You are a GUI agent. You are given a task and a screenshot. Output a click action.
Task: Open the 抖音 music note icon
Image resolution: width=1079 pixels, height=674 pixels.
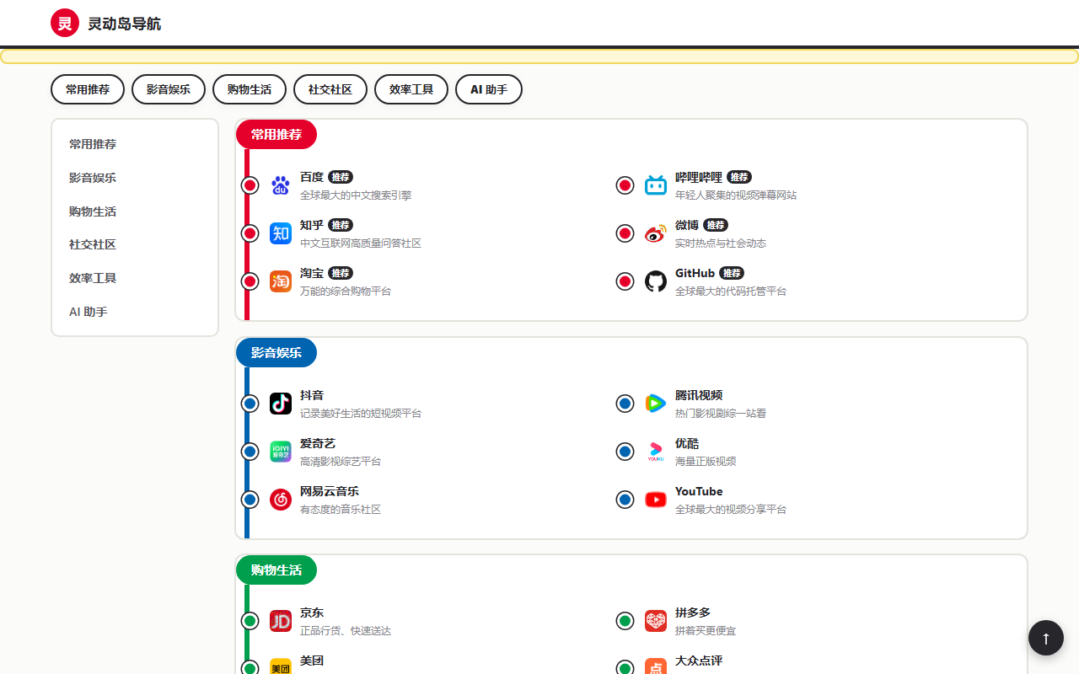[x=281, y=404]
